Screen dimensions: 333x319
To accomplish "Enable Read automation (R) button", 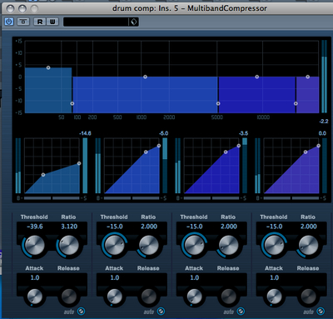I will coord(40,22).
